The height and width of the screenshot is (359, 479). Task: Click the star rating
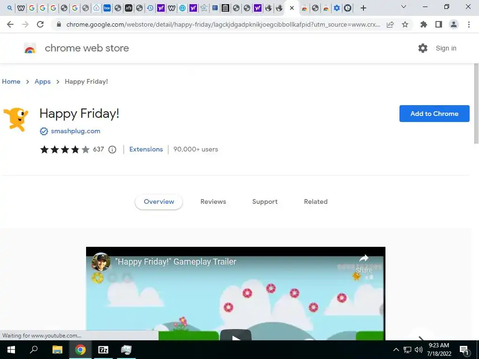(x=65, y=149)
